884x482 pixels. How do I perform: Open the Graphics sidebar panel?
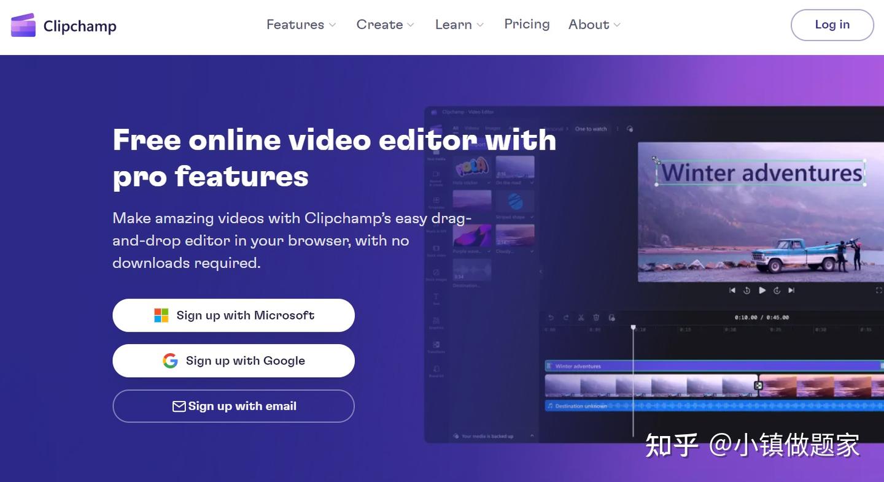[x=436, y=323]
